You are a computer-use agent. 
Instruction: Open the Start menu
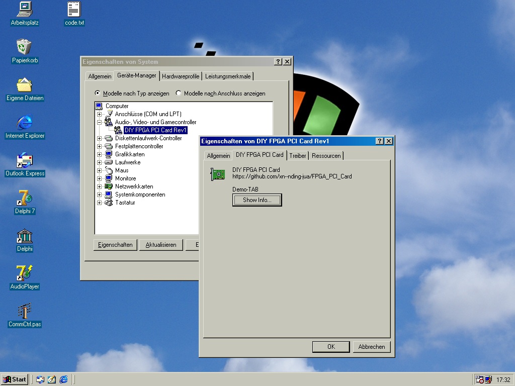point(15,379)
